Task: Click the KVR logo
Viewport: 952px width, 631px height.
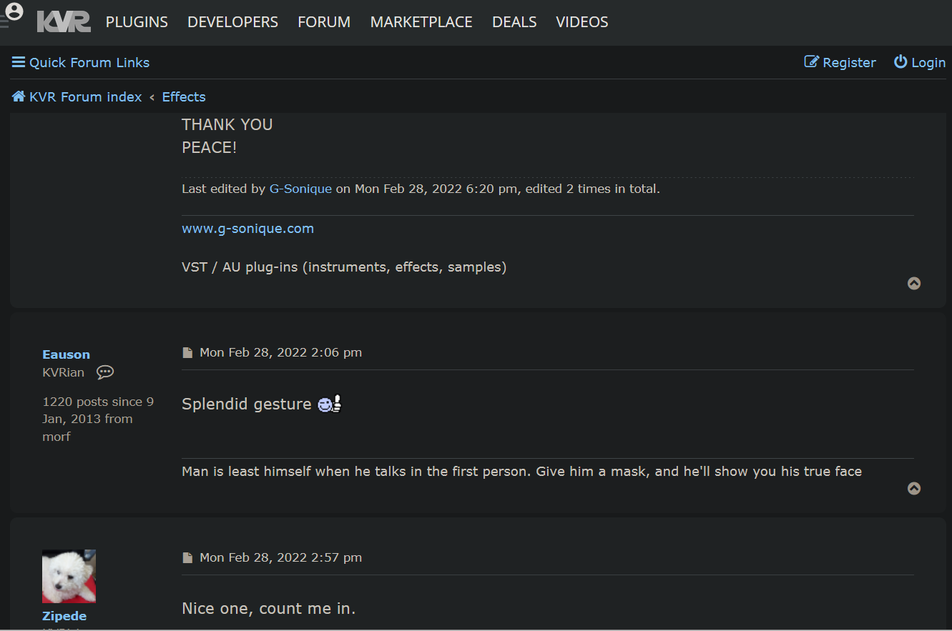Action: (64, 21)
